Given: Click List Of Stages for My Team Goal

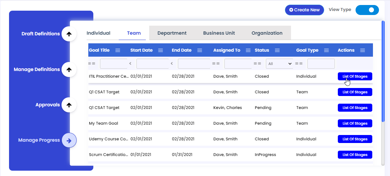Looking at the screenshot, I should [355, 123].
